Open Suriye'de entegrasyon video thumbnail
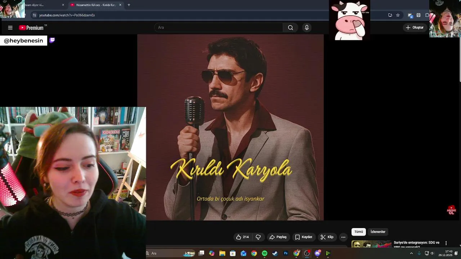The width and height of the screenshot is (461, 259). (x=371, y=244)
